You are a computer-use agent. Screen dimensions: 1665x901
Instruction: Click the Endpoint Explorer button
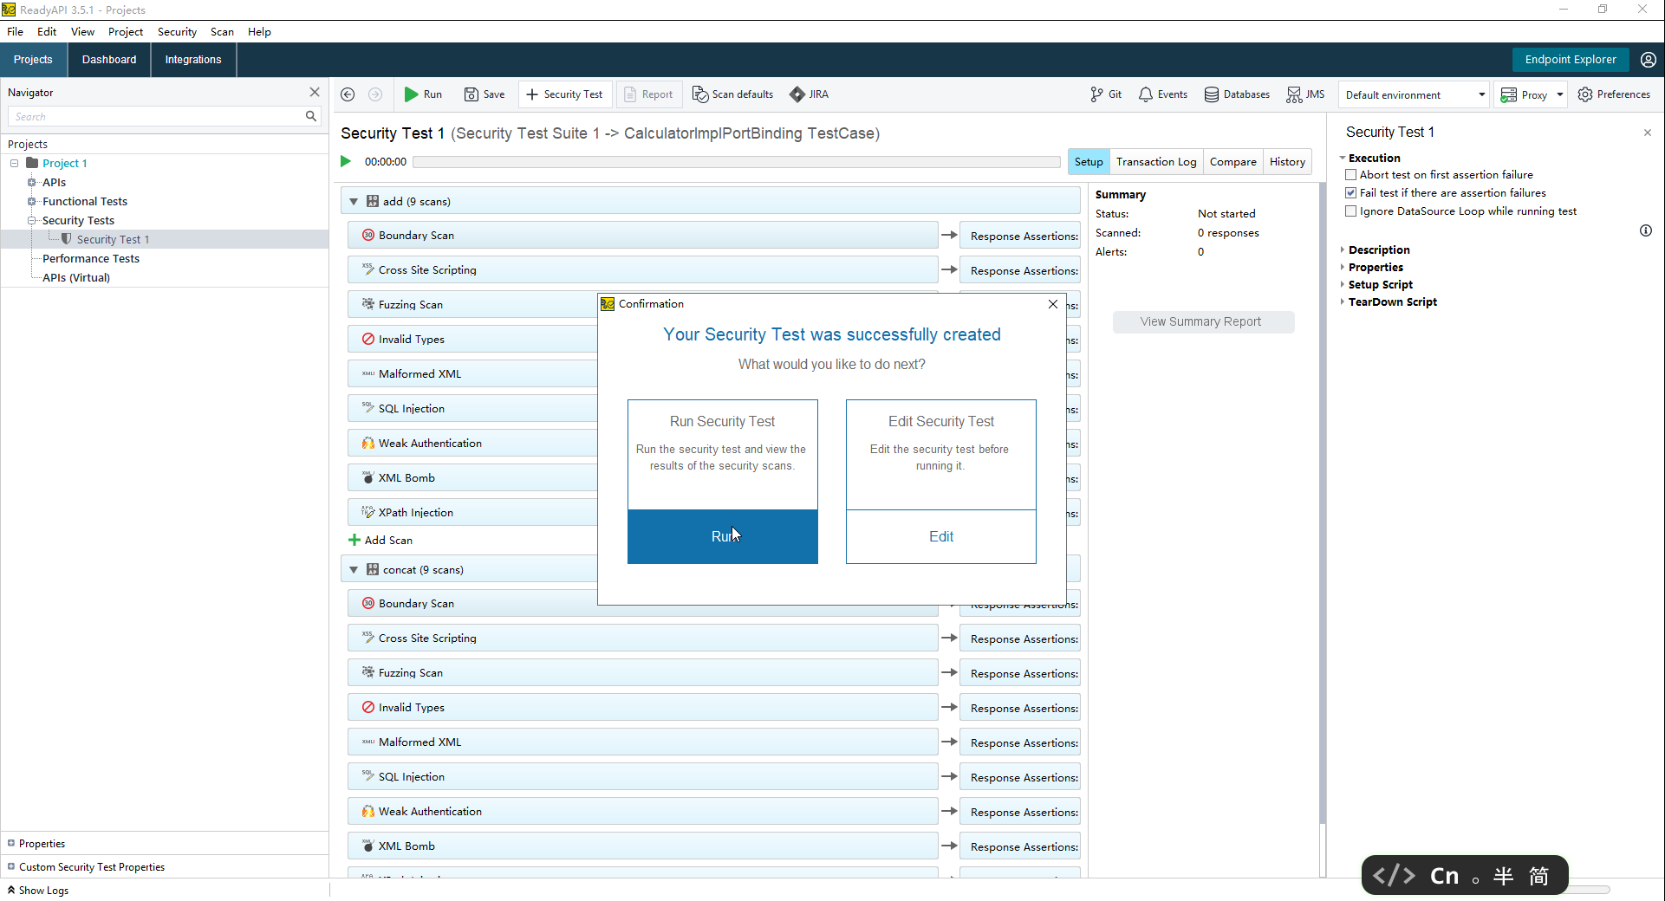click(x=1570, y=60)
